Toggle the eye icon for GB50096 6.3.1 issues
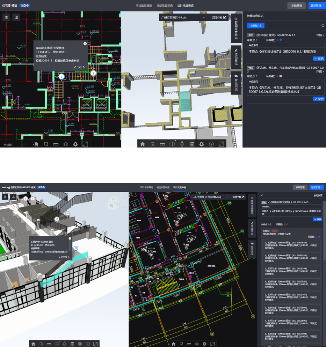The height and width of the screenshot is (347, 326). point(281,40)
